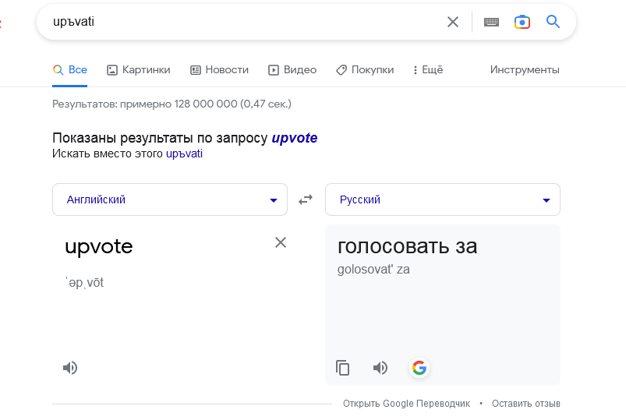This screenshot has width=626, height=420.
Task: Clear the source text upvote
Action: 281,242
